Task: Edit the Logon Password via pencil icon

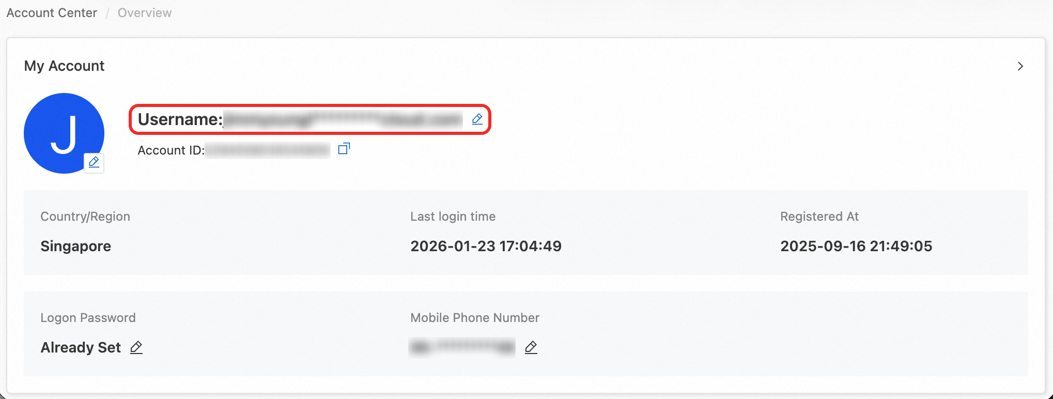Action: 136,347
